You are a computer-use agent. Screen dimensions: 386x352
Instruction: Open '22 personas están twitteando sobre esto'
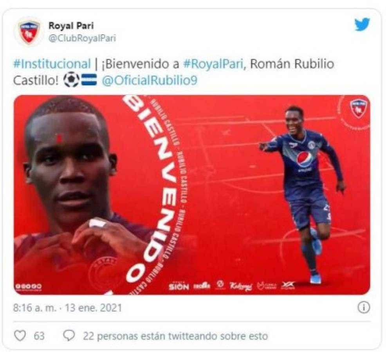pos(175,336)
